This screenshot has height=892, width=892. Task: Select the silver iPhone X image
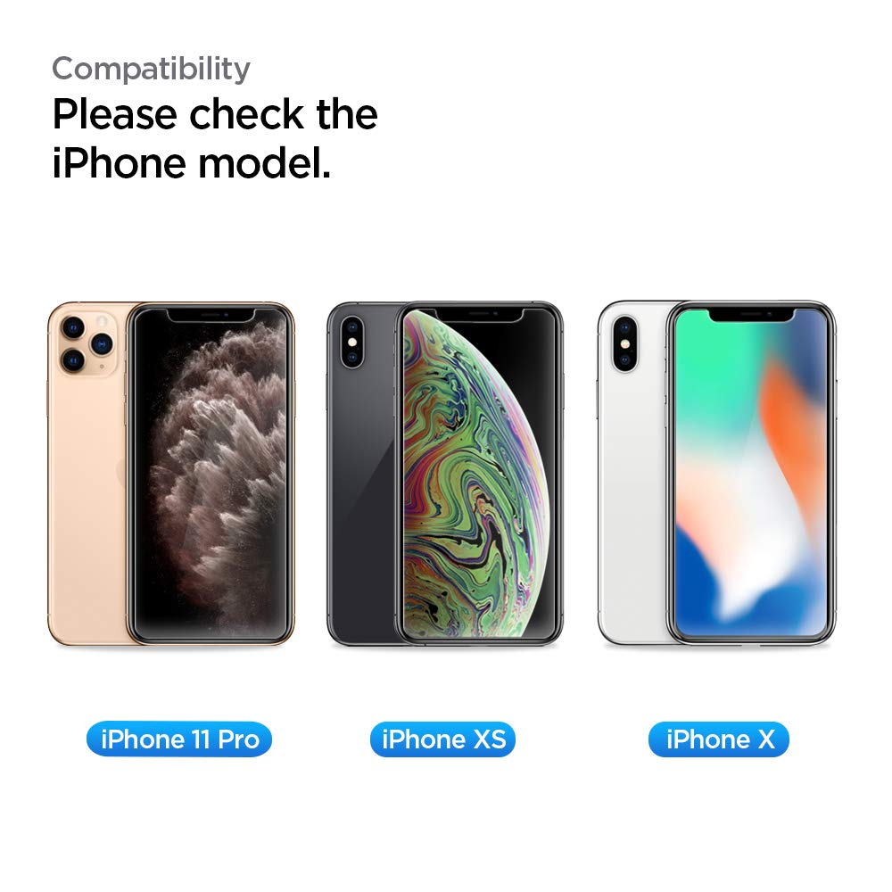pos(717,474)
